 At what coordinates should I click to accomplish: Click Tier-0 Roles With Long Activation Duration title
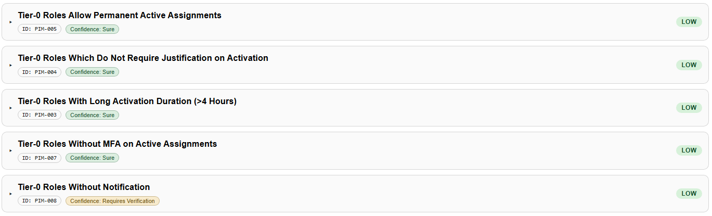pyautogui.click(x=127, y=101)
